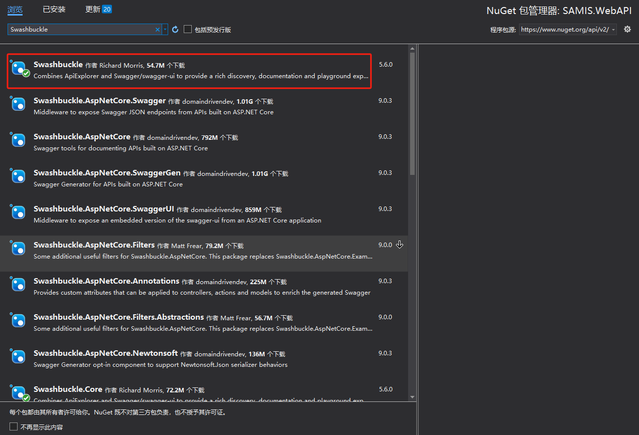Image resolution: width=639 pixels, height=435 pixels.
Task: Click the Swashbuckle.AspNetCore package icon (792M downloads)
Action: click(x=19, y=140)
